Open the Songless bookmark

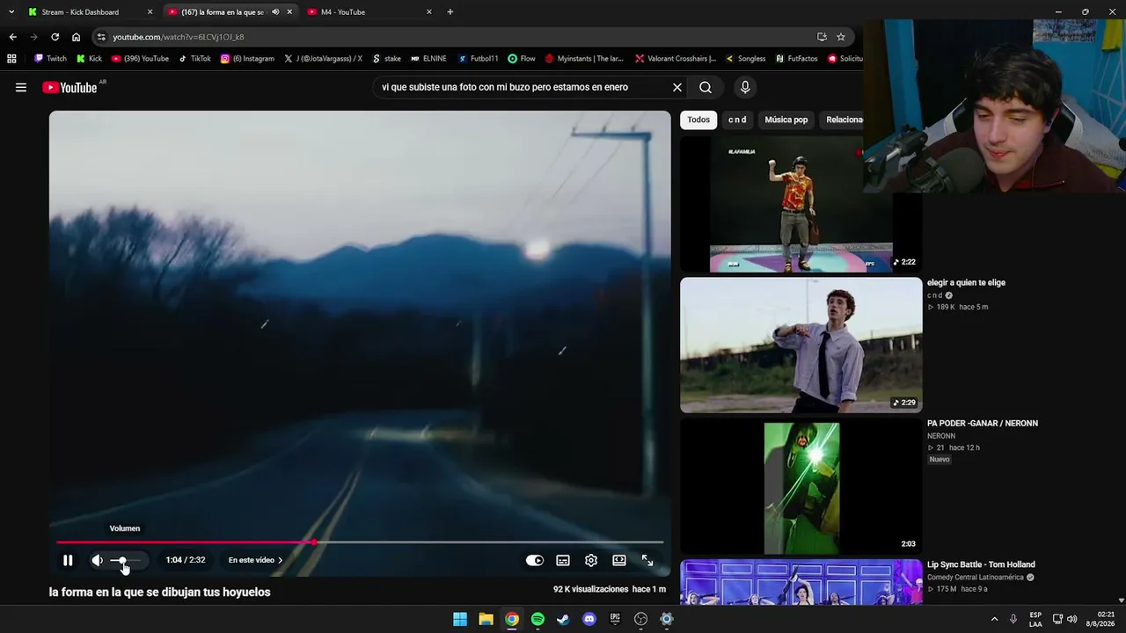(x=745, y=59)
